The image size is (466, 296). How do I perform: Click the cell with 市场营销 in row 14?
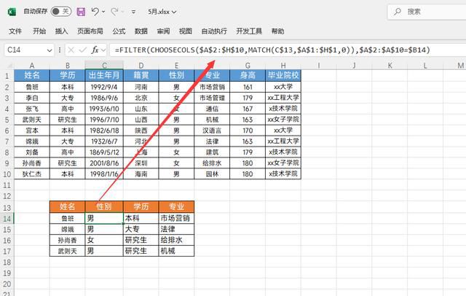[176, 219]
